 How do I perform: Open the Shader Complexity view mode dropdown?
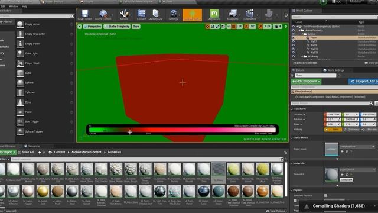[117, 27]
